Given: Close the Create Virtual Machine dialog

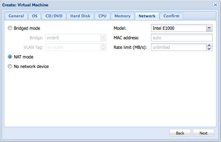Looking at the screenshot, I should tap(215, 5).
